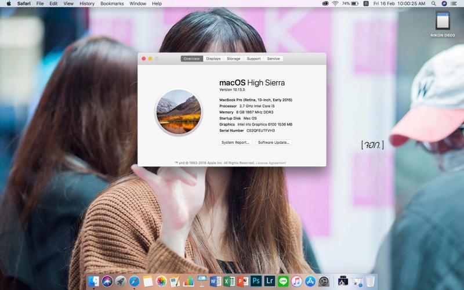This screenshot has height=290, width=464.
Task: Open the Pages app in Dock
Action: (x=175, y=281)
